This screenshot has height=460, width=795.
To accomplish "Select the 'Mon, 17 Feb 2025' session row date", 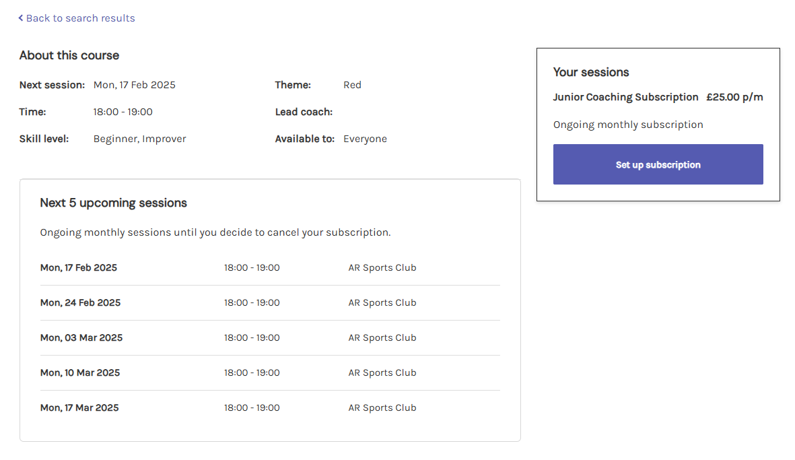I will point(79,267).
